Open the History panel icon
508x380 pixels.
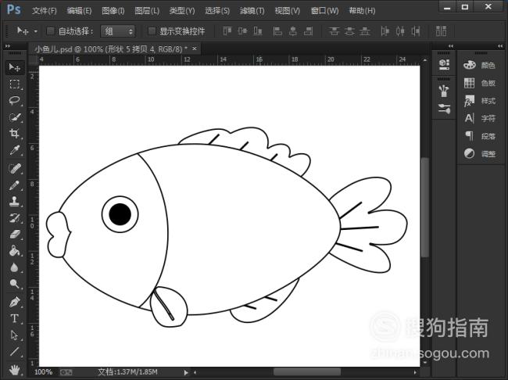tap(444, 64)
